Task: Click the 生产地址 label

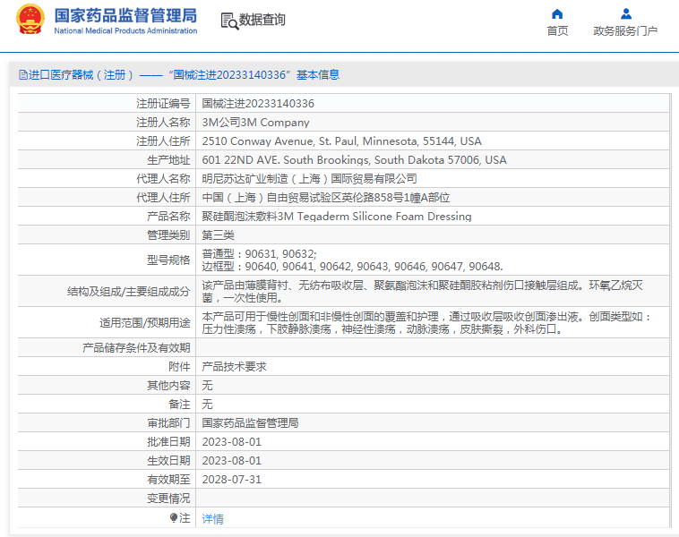Action: pyautogui.click(x=168, y=160)
